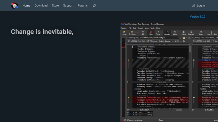This screenshot has width=218, height=122.
Task: Click the Version 5.0.2 link
Action: pyautogui.click(x=197, y=17)
